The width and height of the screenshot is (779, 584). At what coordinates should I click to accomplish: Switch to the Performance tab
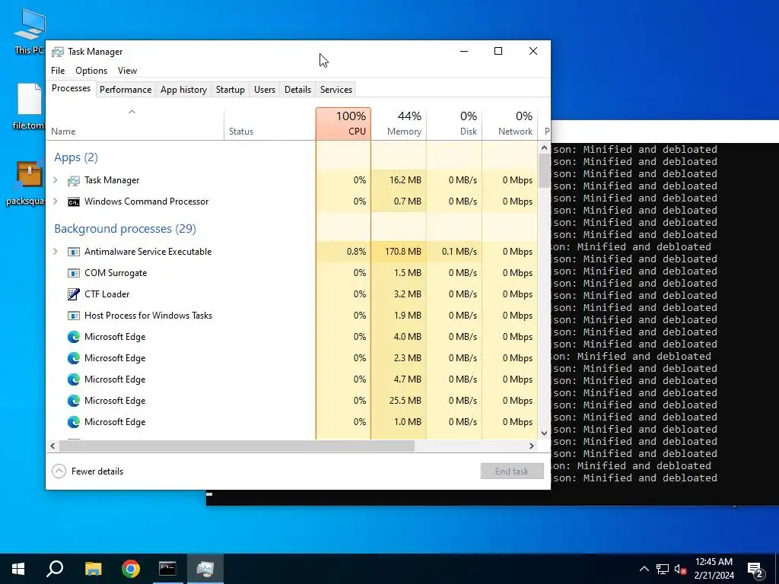pyautogui.click(x=126, y=90)
